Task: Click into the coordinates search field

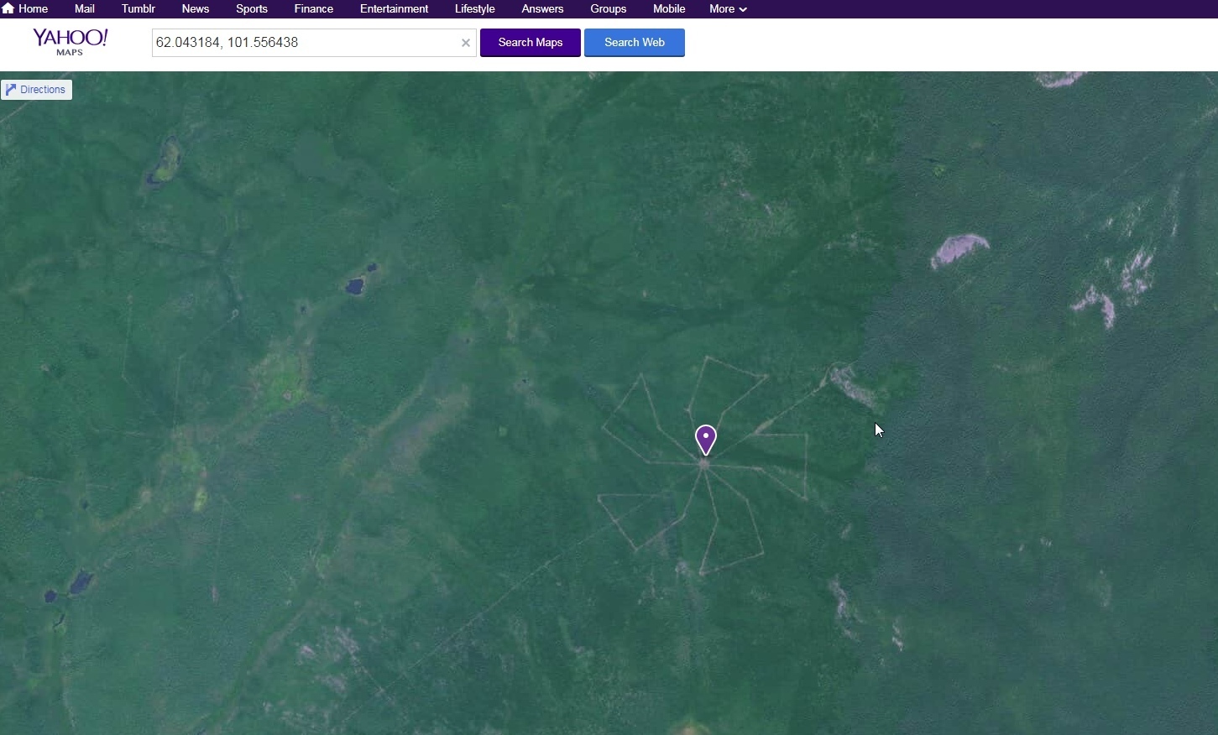Action: pyautogui.click(x=302, y=43)
